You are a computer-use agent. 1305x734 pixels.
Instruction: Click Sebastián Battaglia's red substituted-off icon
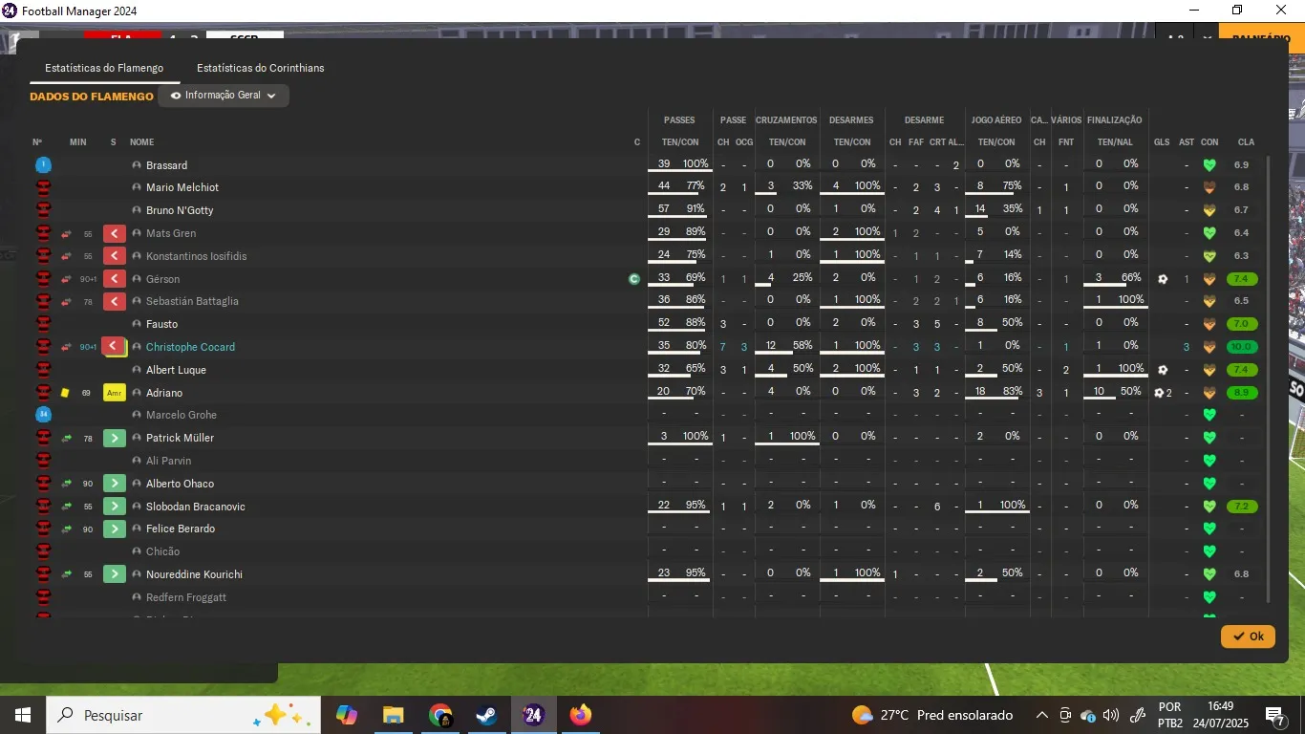coord(115,301)
